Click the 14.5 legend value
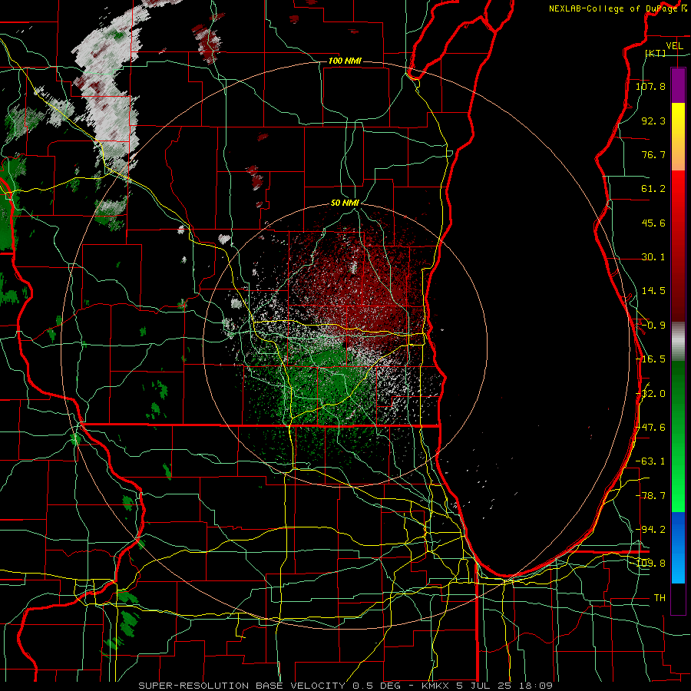Viewport: 691px width, 691px height. click(653, 291)
